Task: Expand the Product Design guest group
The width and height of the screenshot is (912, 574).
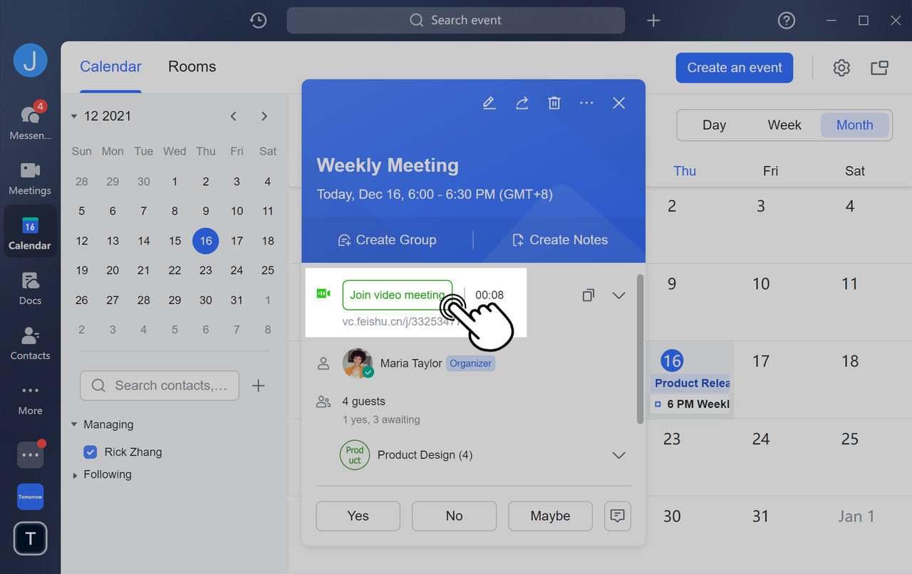Action: pos(618,455)
